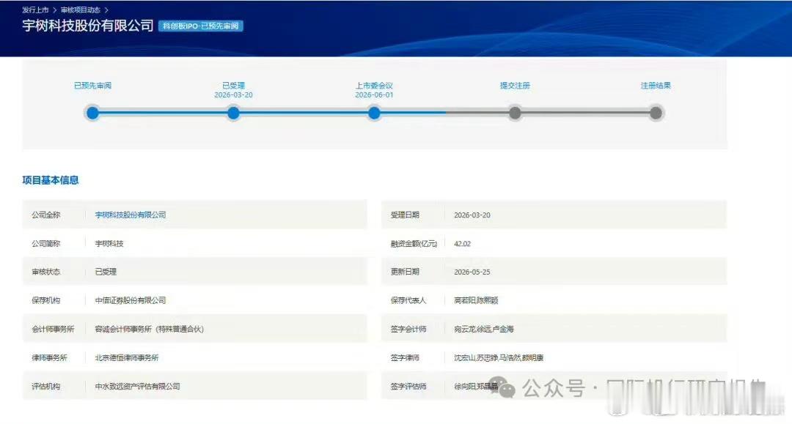Click the page title 宇树科技股份有限公司 in the header
Screen dimensions: 792x424
coord(88,25)
